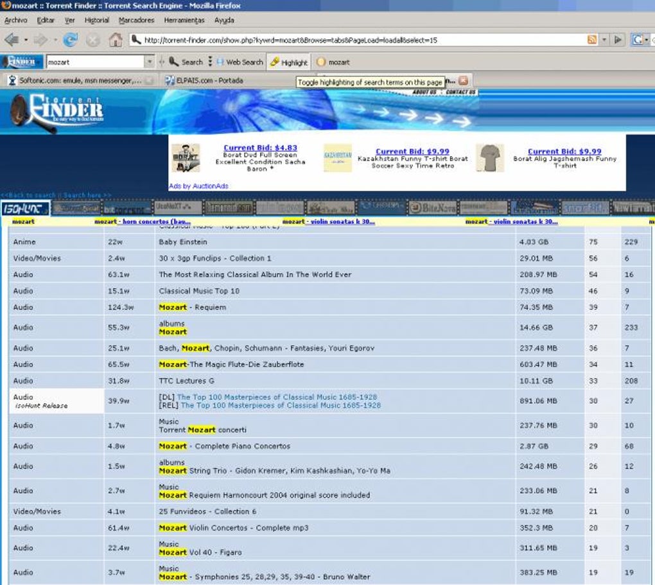Open Mozart - Complete Piano Concertos entry
The height and width of the screenshot is (585, 655).
(224, 446)
